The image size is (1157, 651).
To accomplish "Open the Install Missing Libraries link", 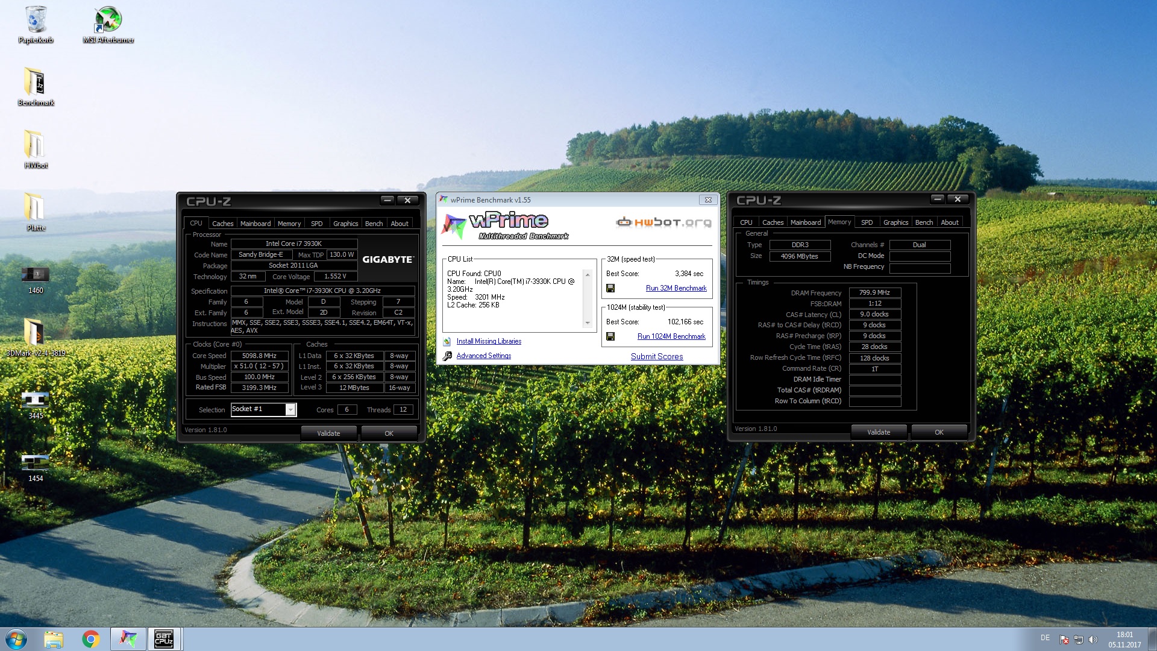I will 489,341.
